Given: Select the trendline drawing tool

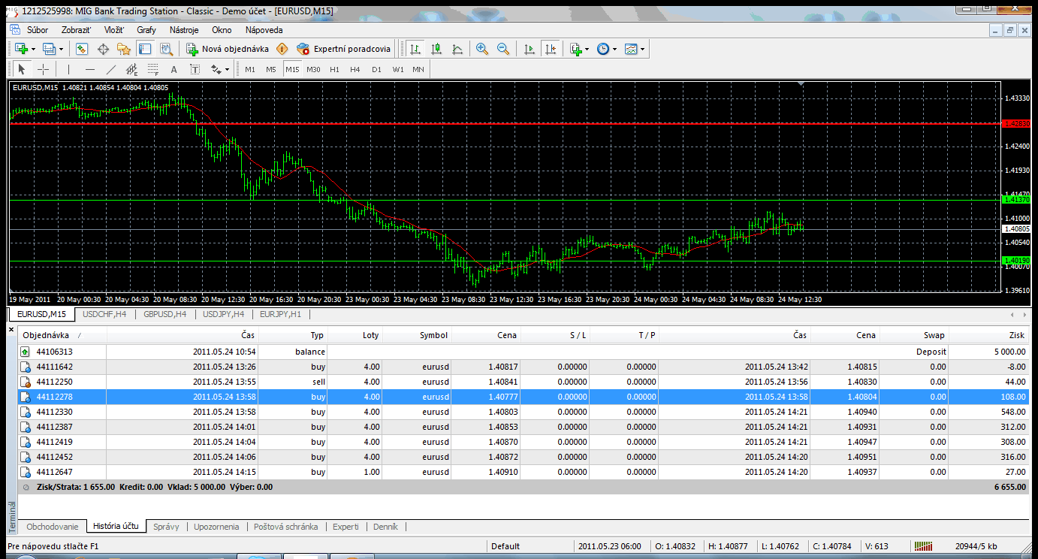Looking at the screenshot, I should [x=111, y=69].
